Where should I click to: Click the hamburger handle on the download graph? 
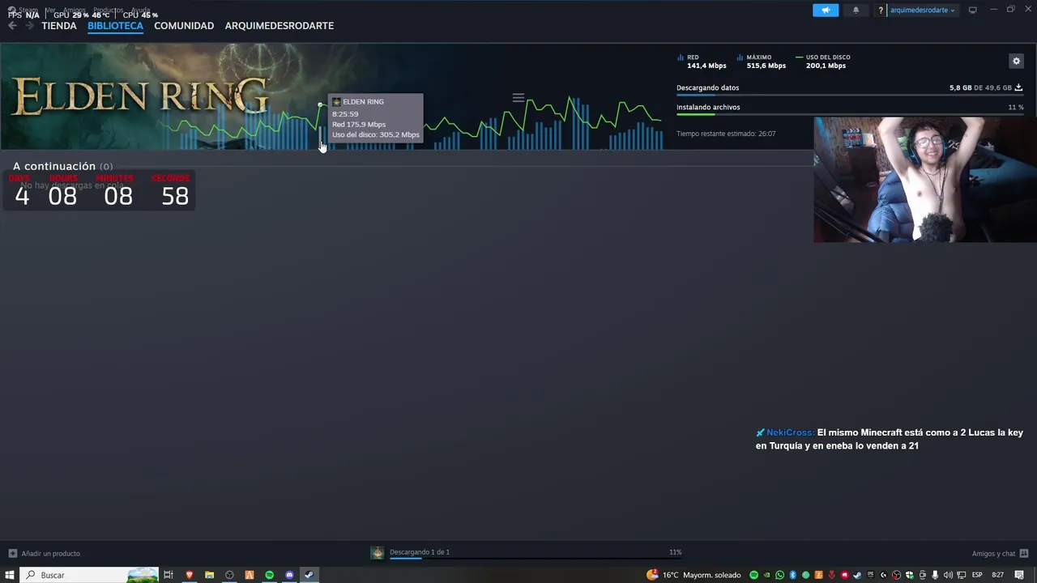pos(518,98)
